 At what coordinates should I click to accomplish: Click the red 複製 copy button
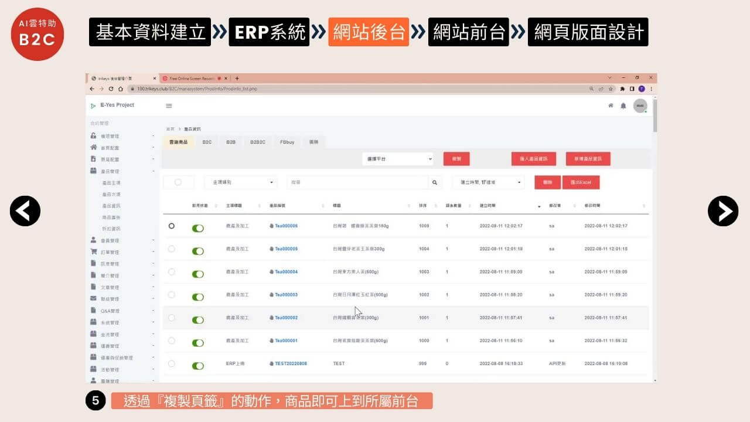(x=456, y=159)
